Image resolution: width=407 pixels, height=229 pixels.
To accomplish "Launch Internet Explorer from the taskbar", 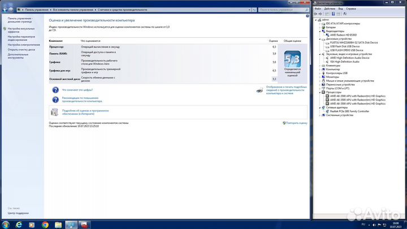I will [19, 225].
